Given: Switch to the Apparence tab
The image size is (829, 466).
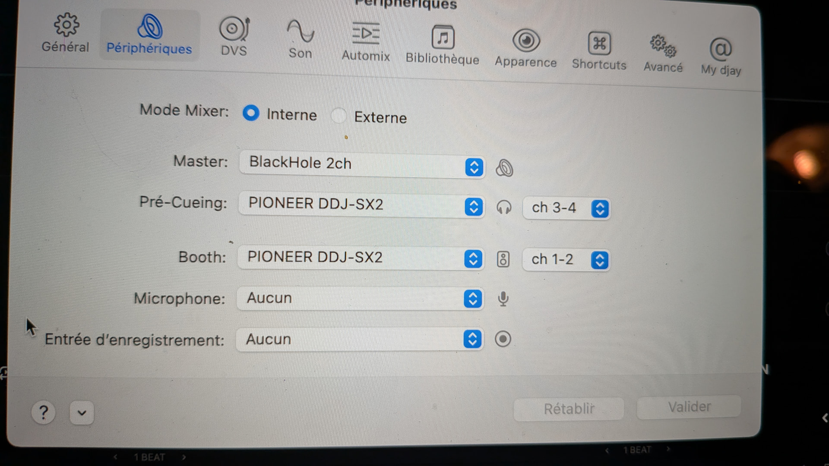Looking at the screenshot, I should click(525, 49).
